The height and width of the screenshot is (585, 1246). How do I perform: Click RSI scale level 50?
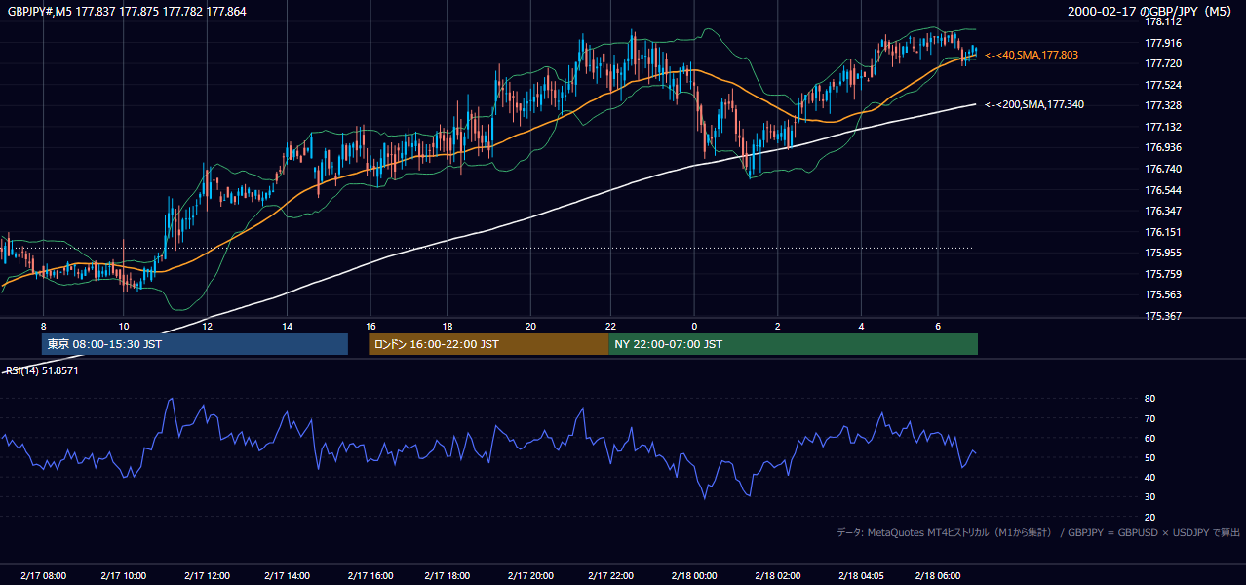tap(1149, 457)
